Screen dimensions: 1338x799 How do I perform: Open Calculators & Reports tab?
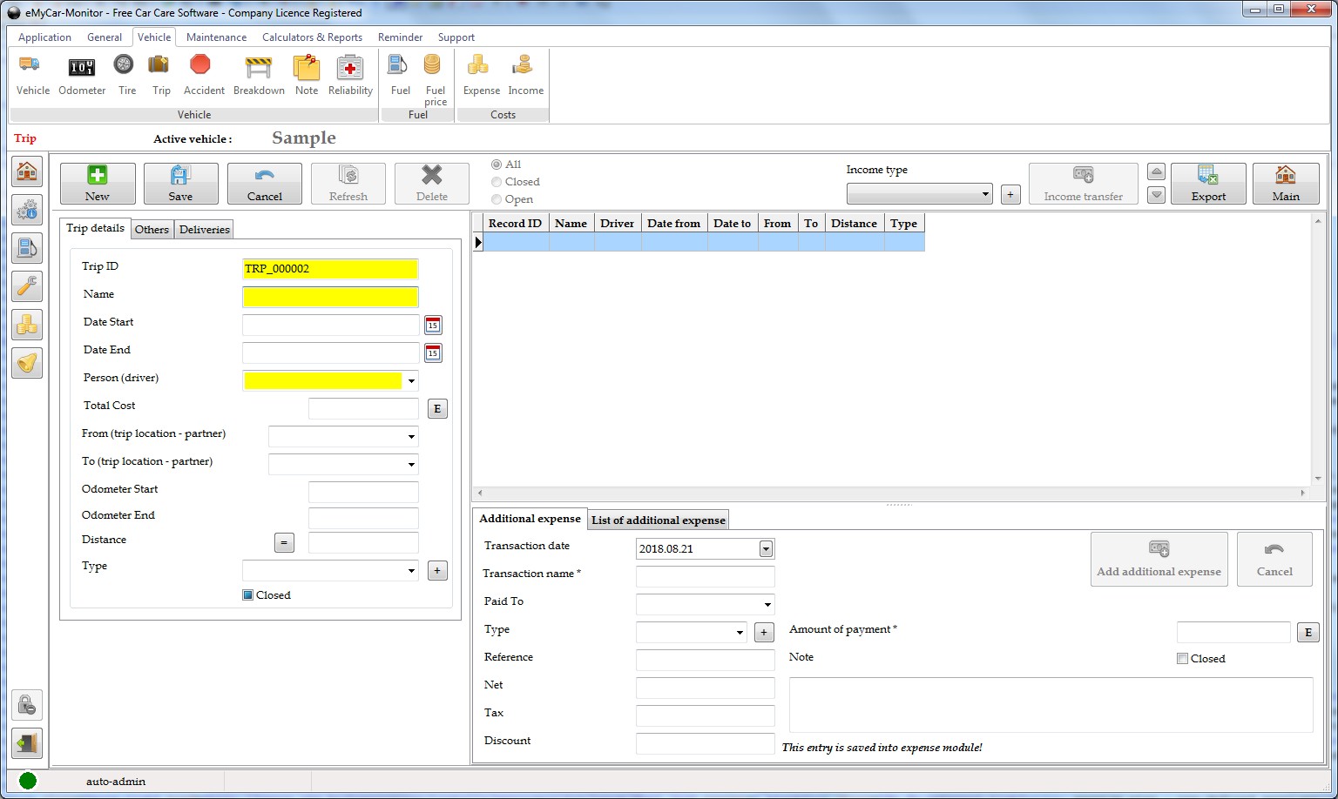tap(312, 37)
